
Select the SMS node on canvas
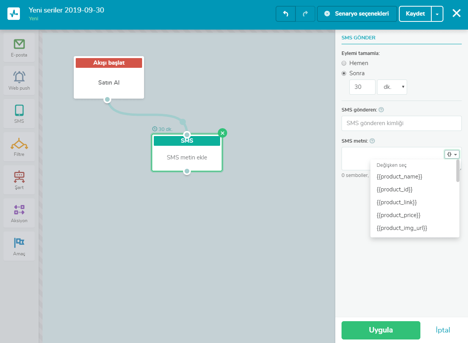[187, 153]
